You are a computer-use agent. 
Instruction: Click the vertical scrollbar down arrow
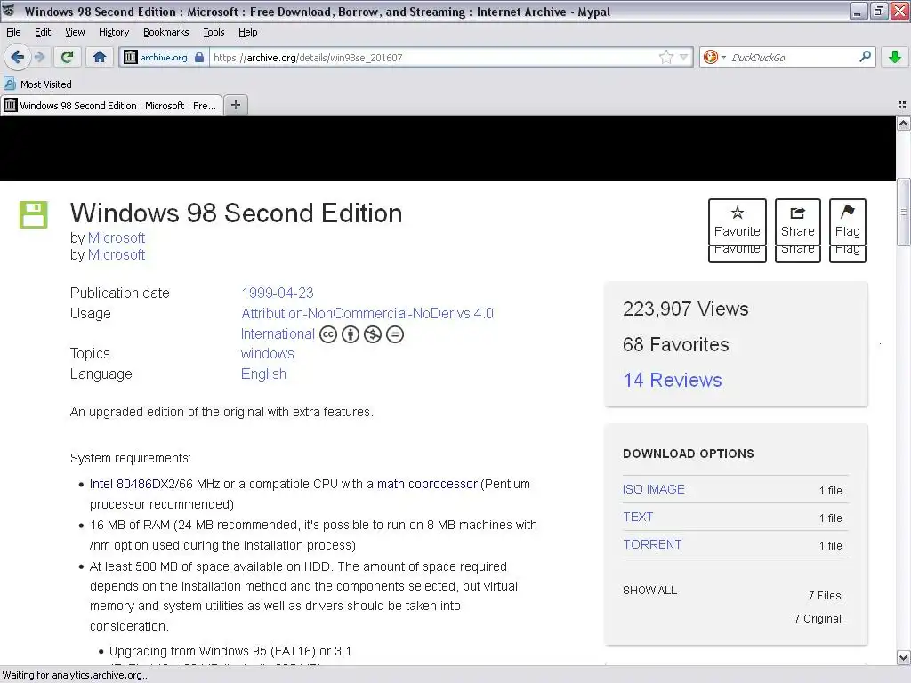904,658
